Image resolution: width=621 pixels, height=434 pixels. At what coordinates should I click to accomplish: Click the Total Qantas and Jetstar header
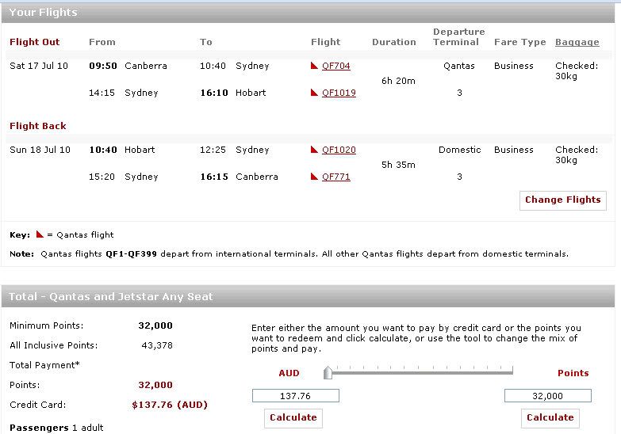[x=110, y=297]
